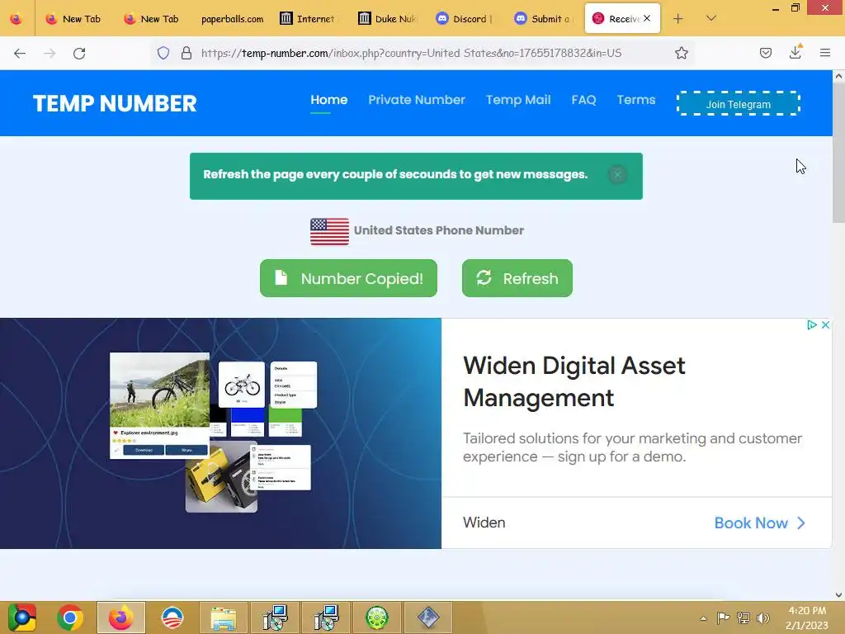Click the green Refresh button
Viewport: 845px width, 634px height.
coord(517,278)
